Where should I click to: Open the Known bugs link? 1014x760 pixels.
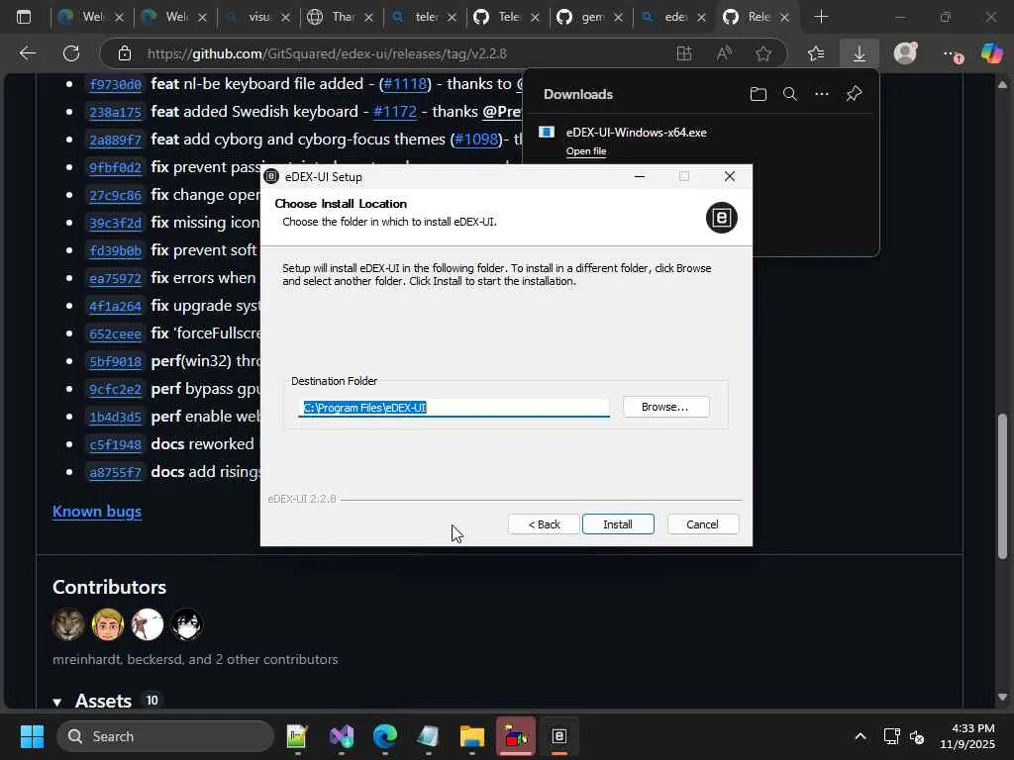97,512
